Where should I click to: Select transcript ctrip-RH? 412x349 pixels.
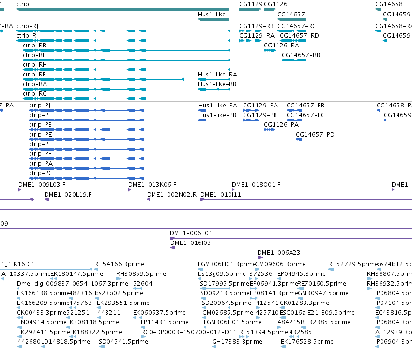127,70
